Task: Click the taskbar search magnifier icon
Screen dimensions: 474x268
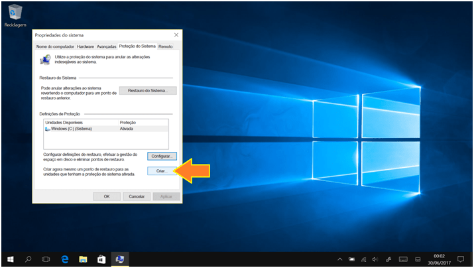Action: coord(29,259)
